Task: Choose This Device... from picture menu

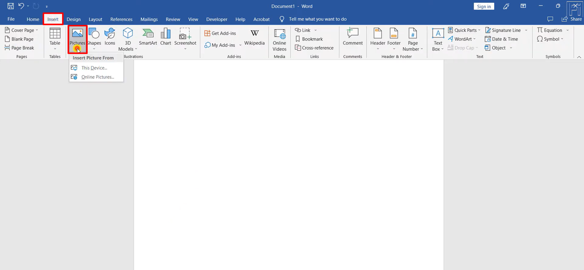Action: (x=96, y=68)
